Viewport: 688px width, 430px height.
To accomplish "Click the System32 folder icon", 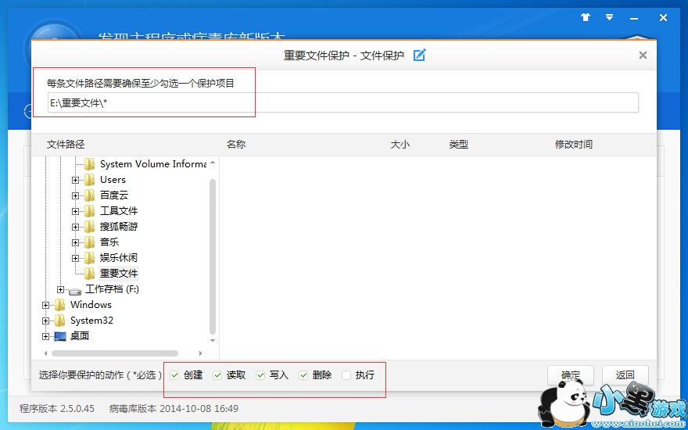I will tap(59, 321).
